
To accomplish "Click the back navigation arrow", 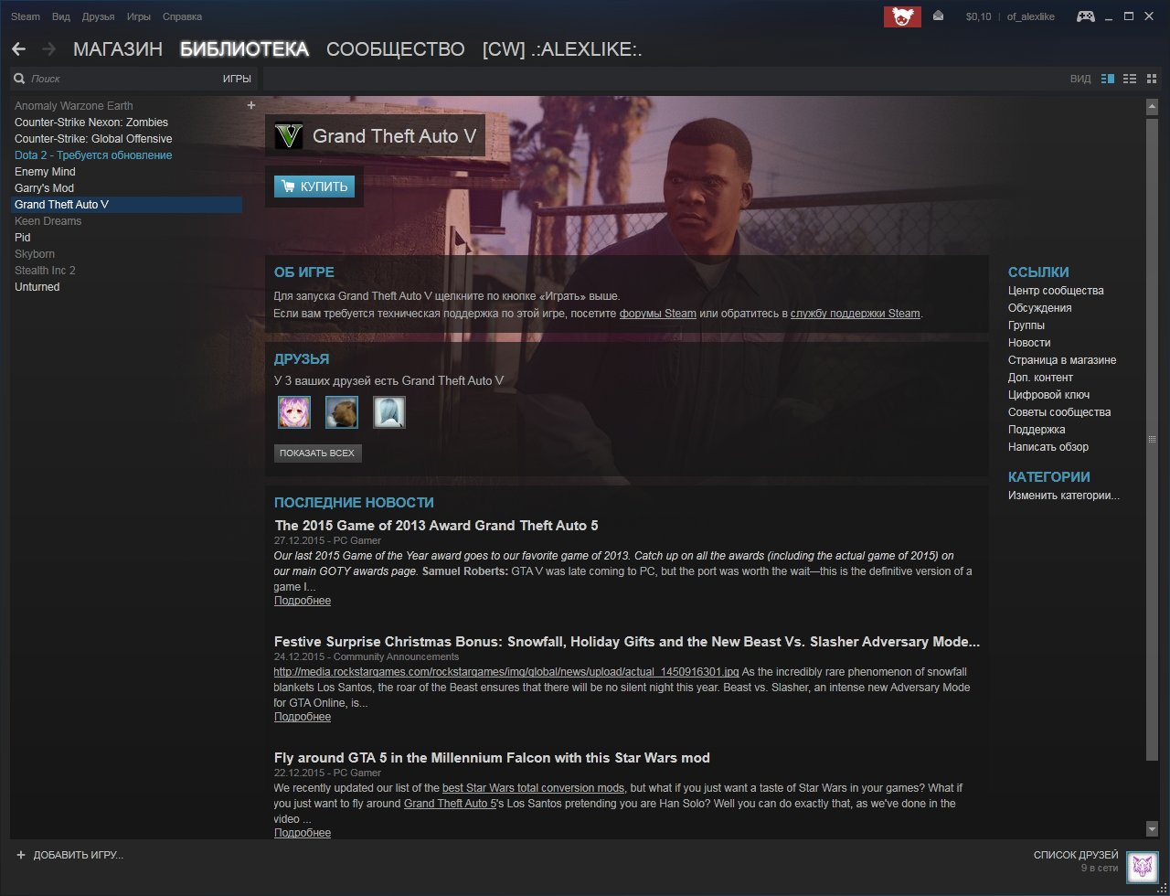I will point(19,49).
